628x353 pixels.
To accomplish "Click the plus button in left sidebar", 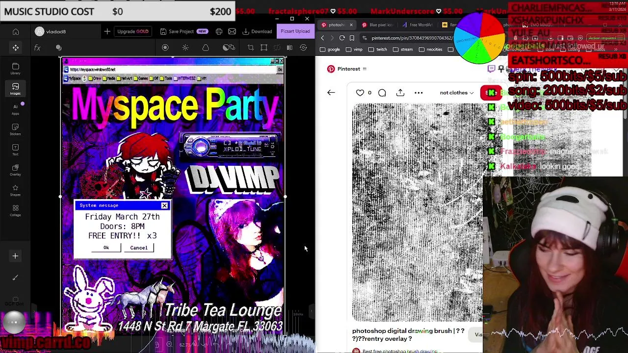I will click(15, 256).
